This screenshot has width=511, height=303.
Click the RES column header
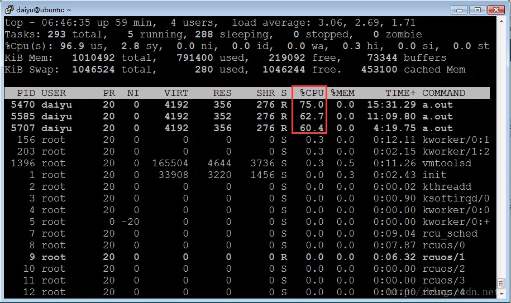(222, 93)
